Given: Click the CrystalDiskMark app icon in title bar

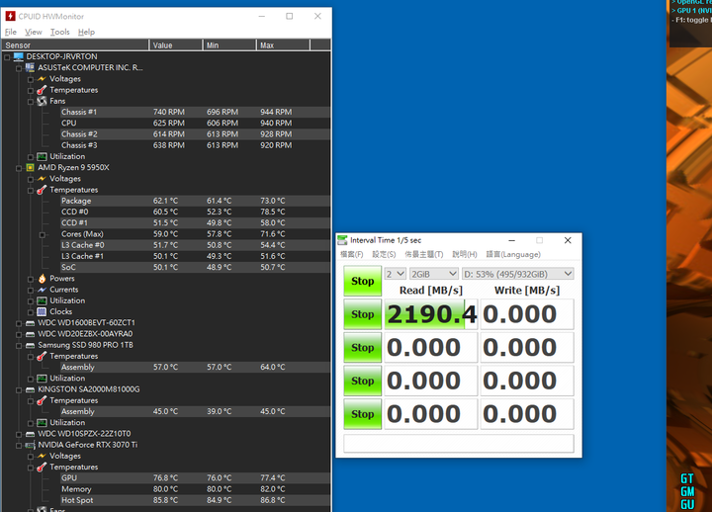Looking at the screenshot, I should (342, 240).
